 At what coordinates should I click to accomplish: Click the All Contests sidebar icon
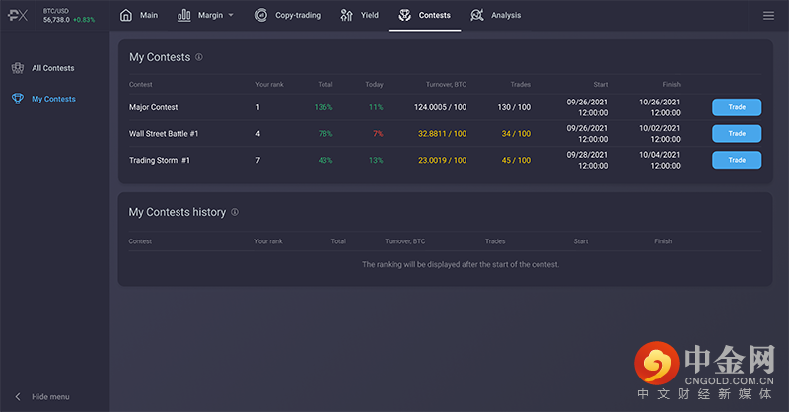pyautogui.click(x=17, y=68)
